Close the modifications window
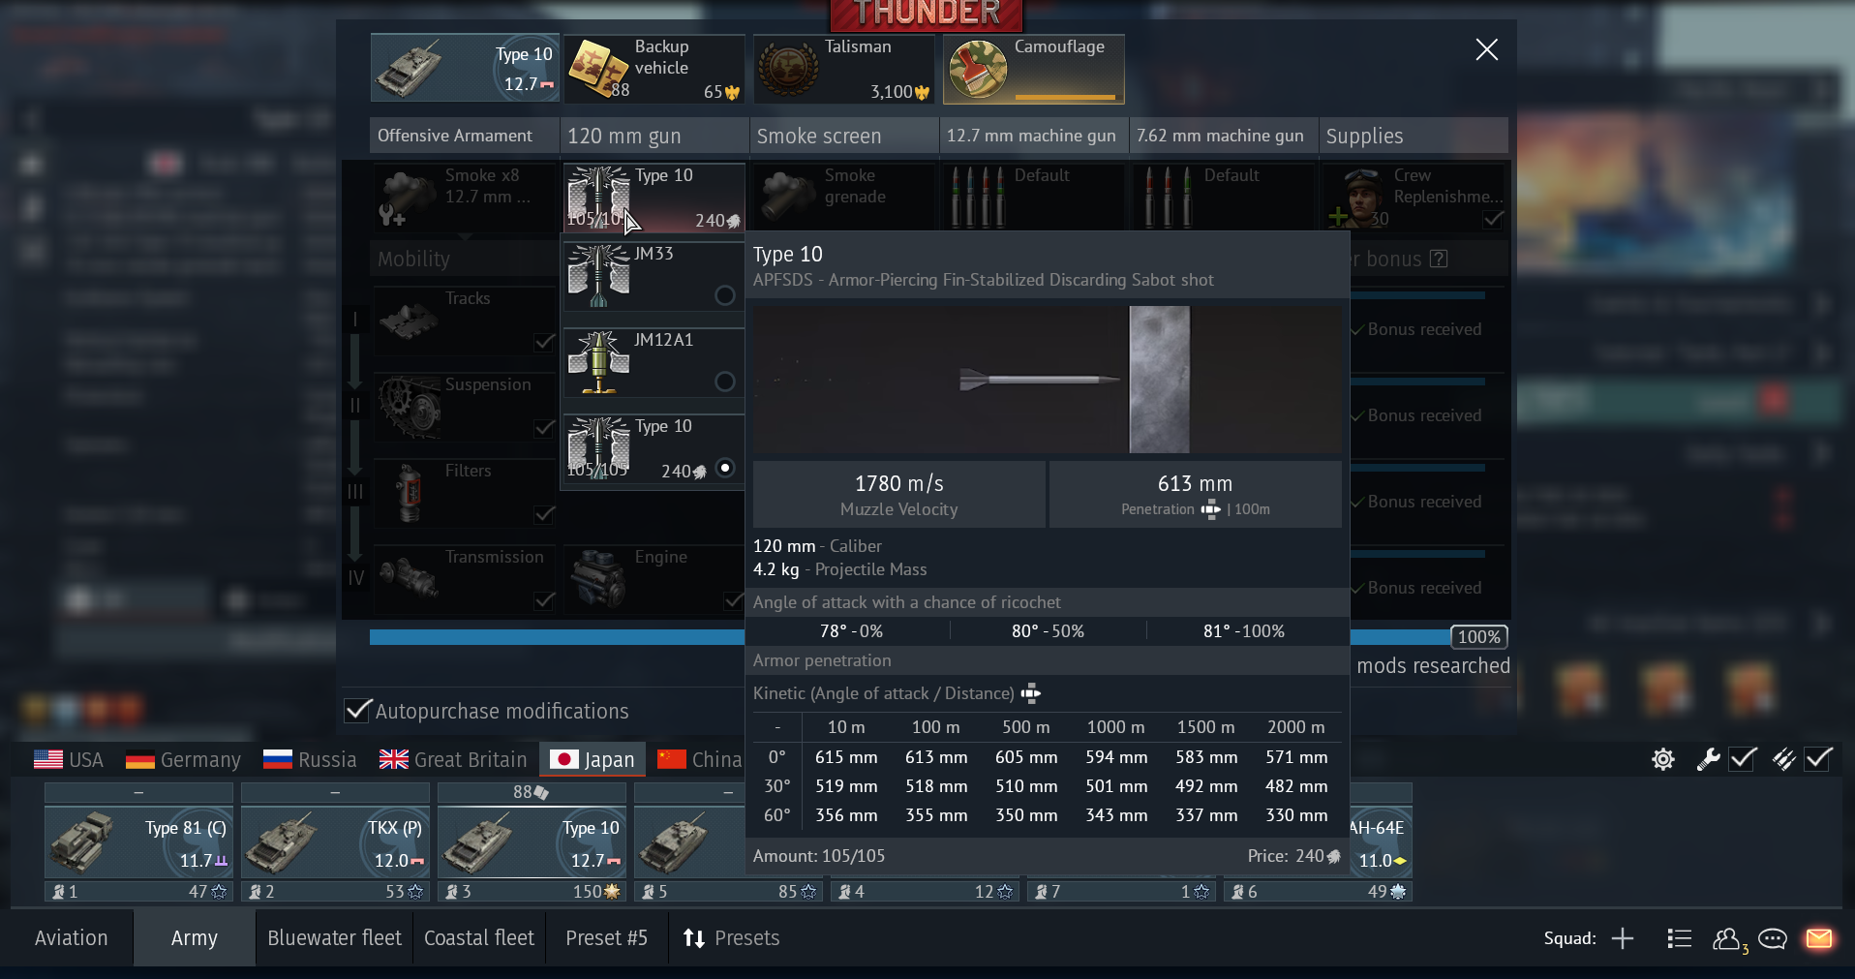 [x=1486, y=50]
